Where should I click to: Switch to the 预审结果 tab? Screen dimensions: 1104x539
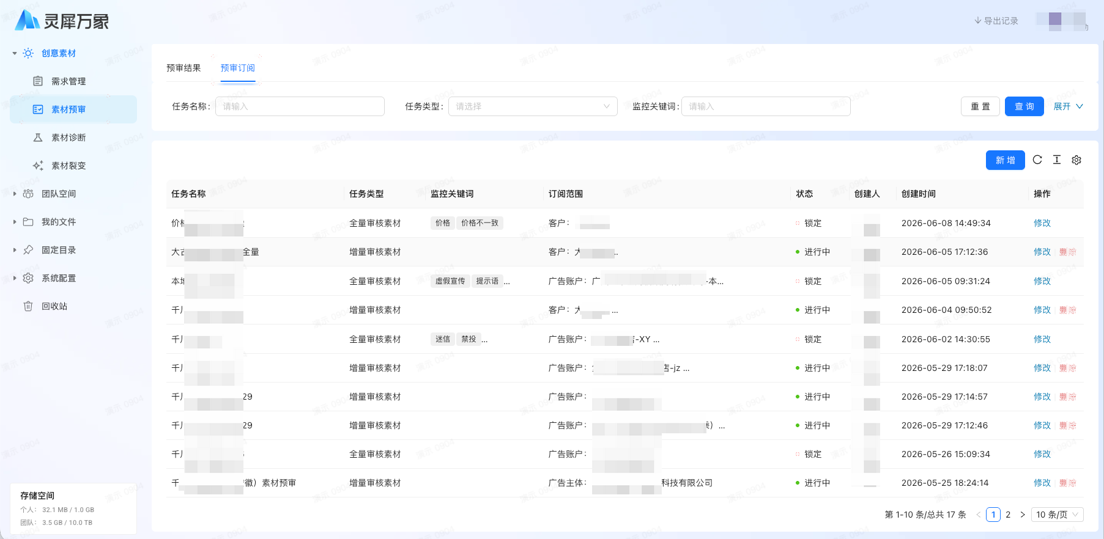pos(183,68)
